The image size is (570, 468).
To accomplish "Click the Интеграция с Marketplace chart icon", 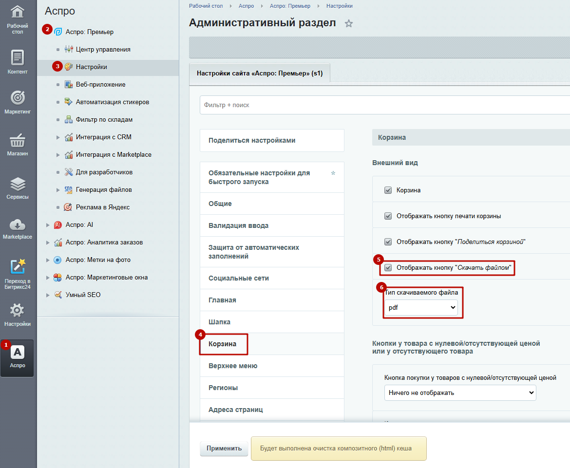I will pos(69,154).
